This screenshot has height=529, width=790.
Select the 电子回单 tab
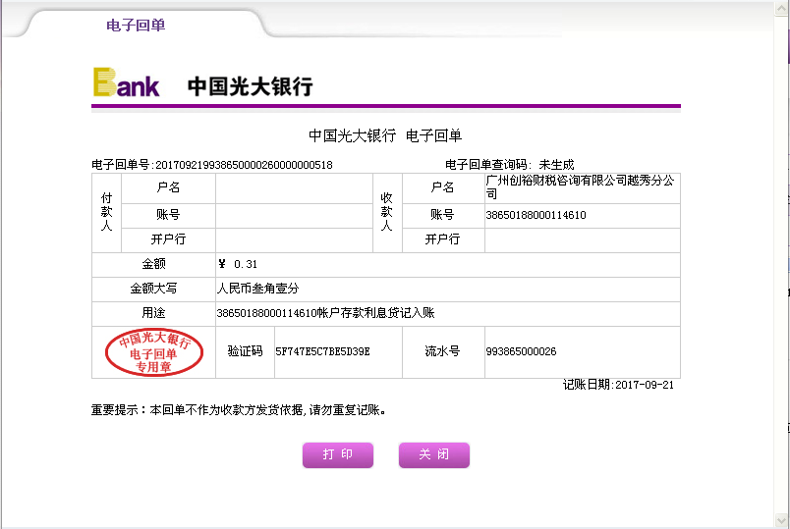pyautogui.click(x=136, y=26)
